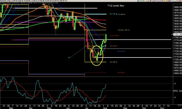Click the green checkmark toolbar icon
This screenshot has width=182, height=109.
(x=143, y=1)
